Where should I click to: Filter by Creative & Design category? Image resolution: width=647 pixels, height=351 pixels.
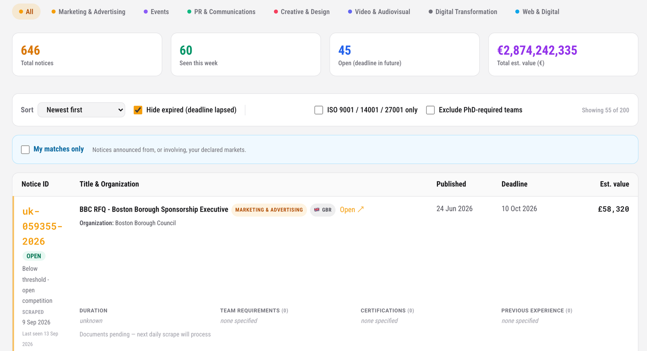coord(302,12)
